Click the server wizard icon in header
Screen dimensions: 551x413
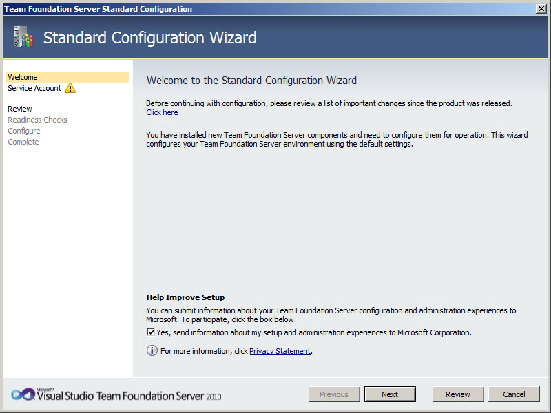coord(23,37)
